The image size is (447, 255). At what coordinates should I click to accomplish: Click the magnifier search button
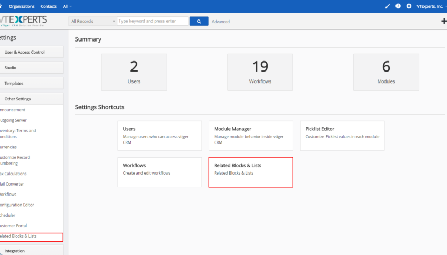coord(199,21)
